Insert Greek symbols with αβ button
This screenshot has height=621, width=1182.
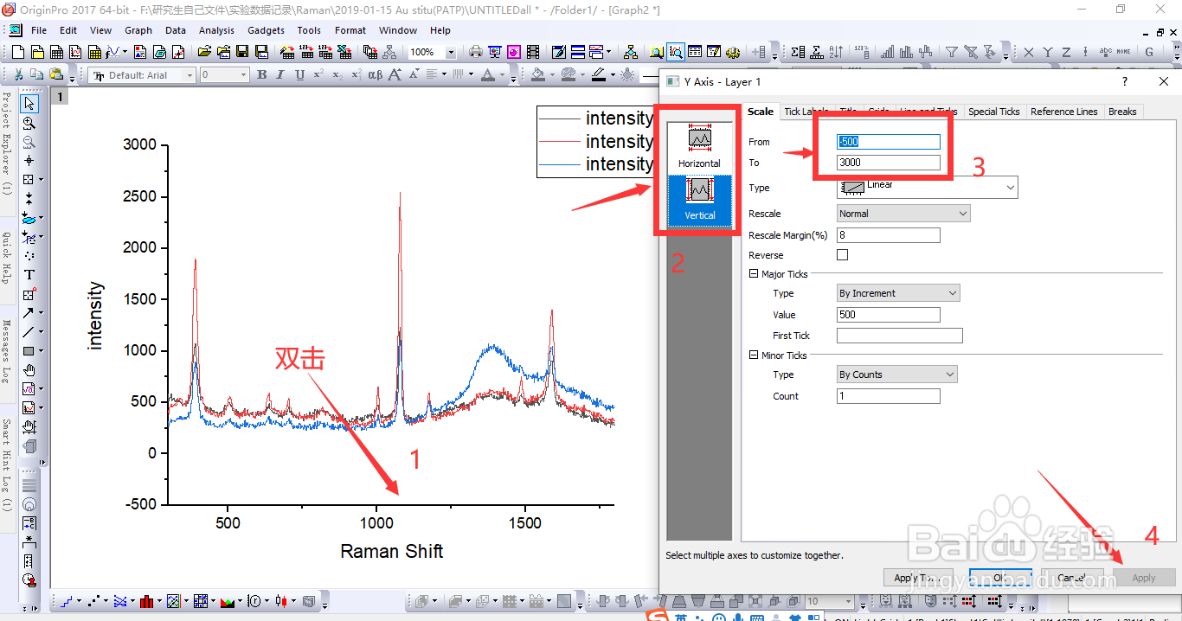[375, 75]
